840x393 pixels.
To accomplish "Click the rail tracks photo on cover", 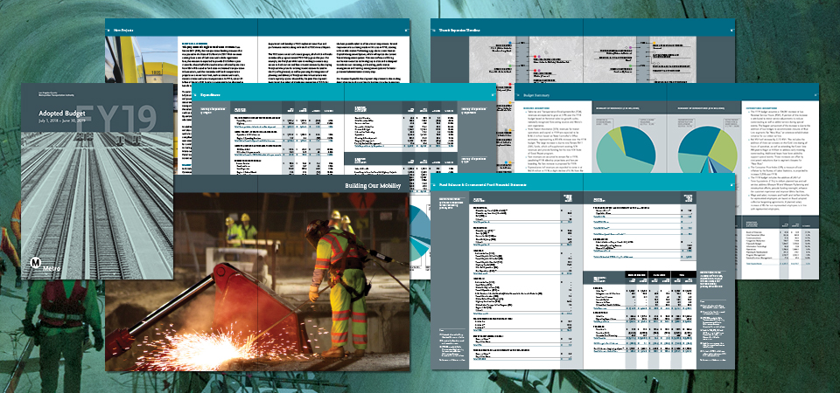I will click(x=96, y=201).
